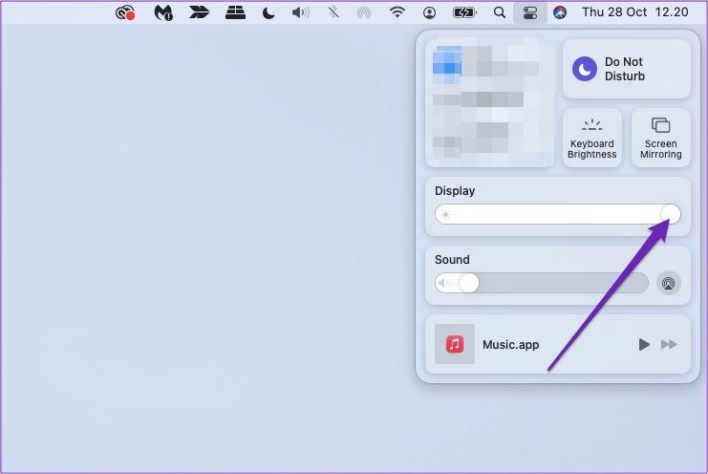
Task: Click the Bluetooth icon in menu bar
Action: point(333,12)
